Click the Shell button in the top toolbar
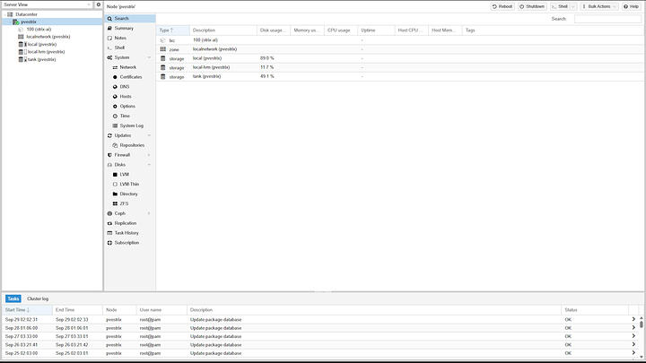The image size is (646, 363). (560, 6)
